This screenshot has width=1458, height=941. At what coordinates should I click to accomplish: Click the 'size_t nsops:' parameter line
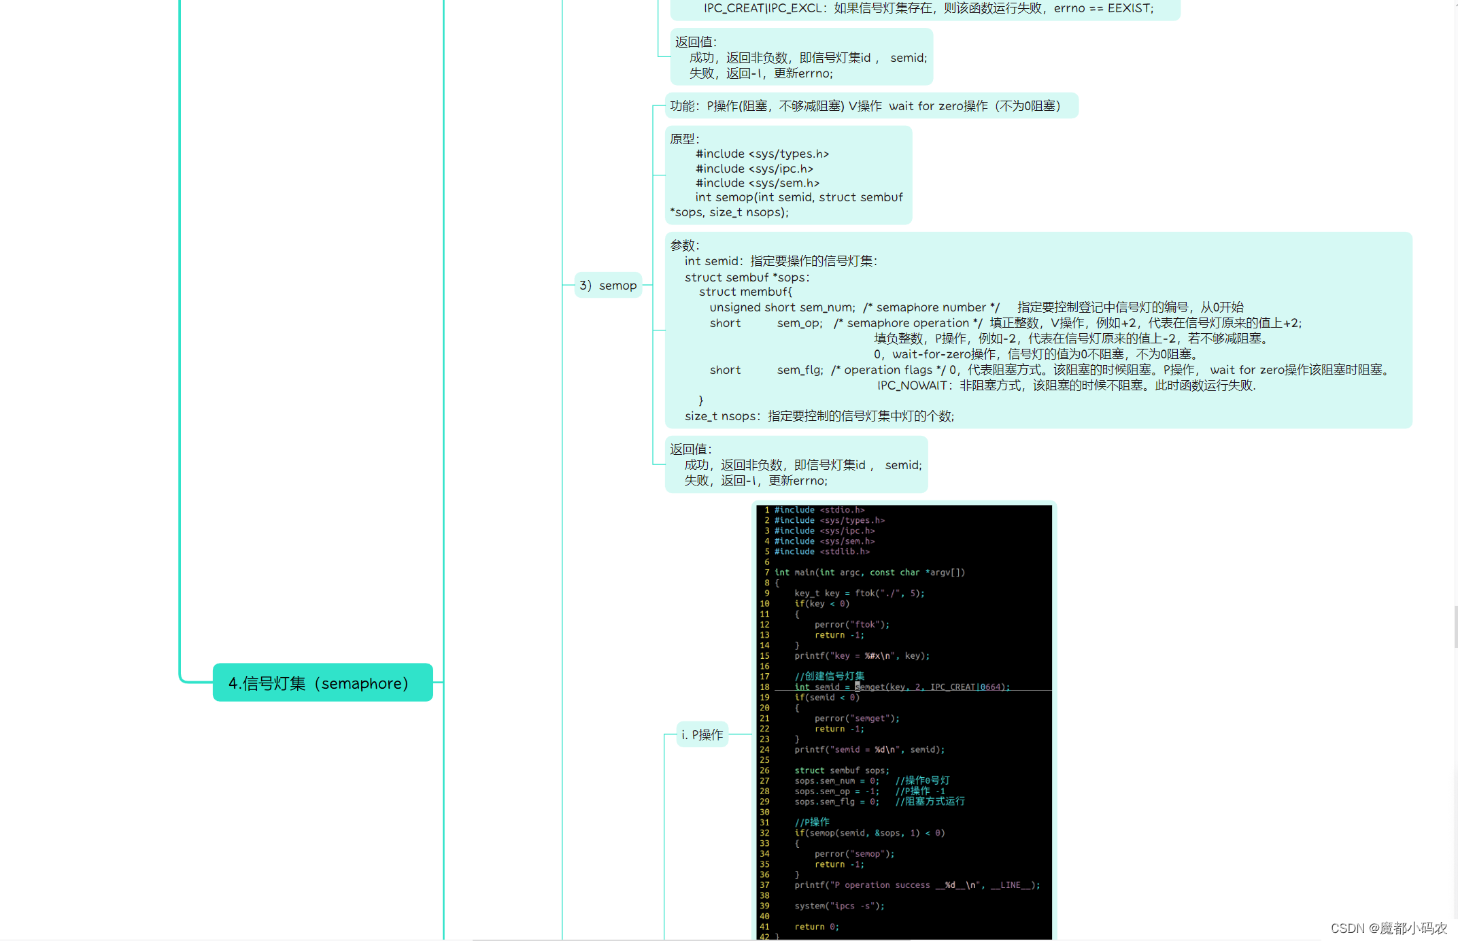tap(819, 416)
